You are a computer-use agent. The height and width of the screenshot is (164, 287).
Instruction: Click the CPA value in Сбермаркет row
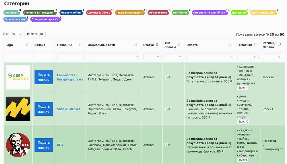click(167, 77)
